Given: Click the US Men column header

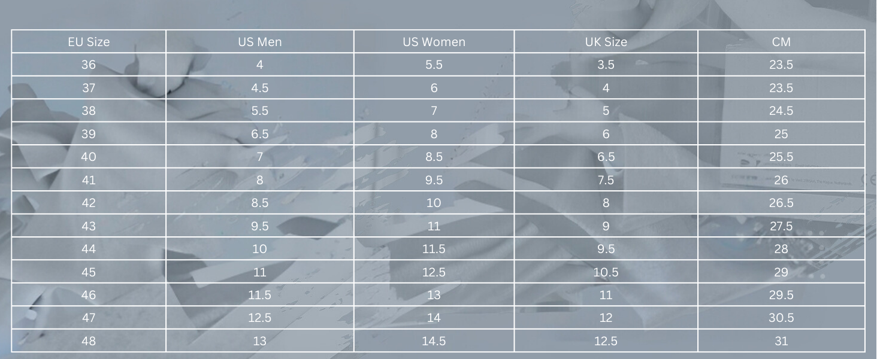Looking at the screenshot, I should [x=259, y=42].
